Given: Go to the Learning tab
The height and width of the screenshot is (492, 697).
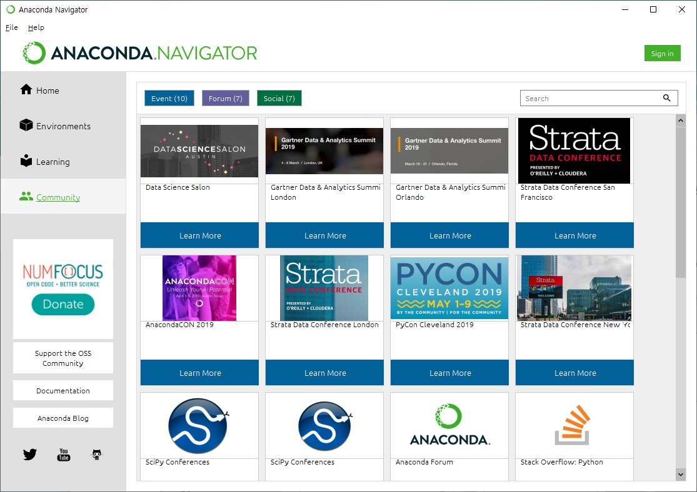Looking at the screenshot, I should [63, 162].
